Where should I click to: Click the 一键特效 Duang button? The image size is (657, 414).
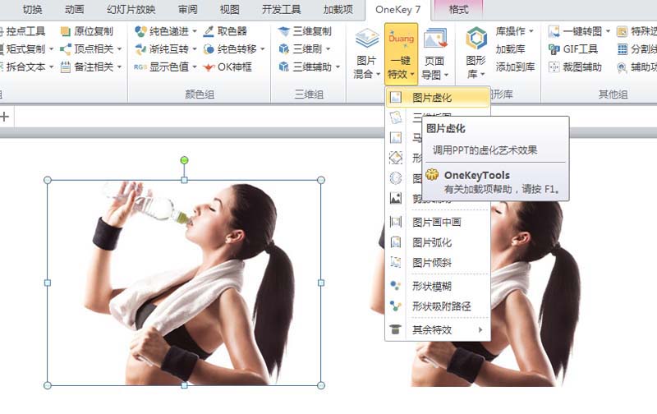(401, 53)
